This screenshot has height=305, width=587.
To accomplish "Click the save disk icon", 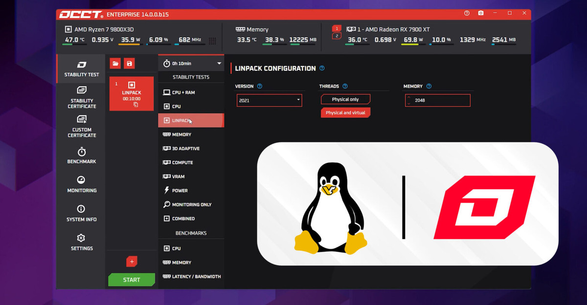I will pyautogui.click(x=129, y=63).
